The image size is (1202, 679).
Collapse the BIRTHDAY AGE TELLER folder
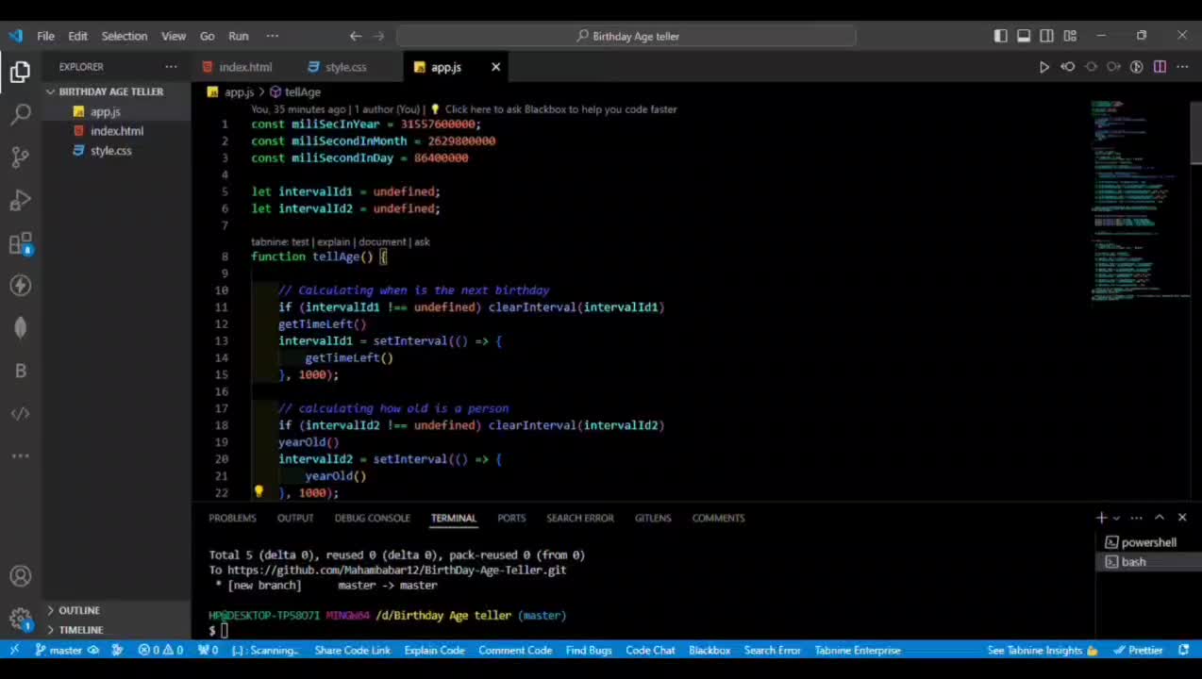coord(110,91)
